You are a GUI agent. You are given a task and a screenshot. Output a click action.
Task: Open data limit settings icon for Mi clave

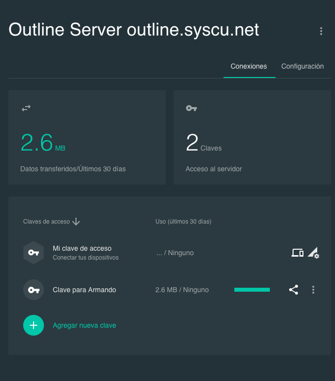[x=313, y=253]
